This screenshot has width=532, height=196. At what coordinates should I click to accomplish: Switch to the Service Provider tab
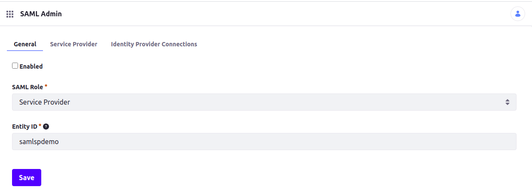pos(73,44)
